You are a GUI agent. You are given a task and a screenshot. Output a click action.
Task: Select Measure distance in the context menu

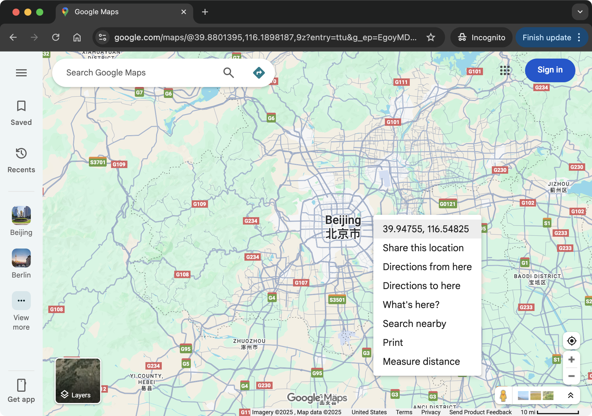point(421,361)
